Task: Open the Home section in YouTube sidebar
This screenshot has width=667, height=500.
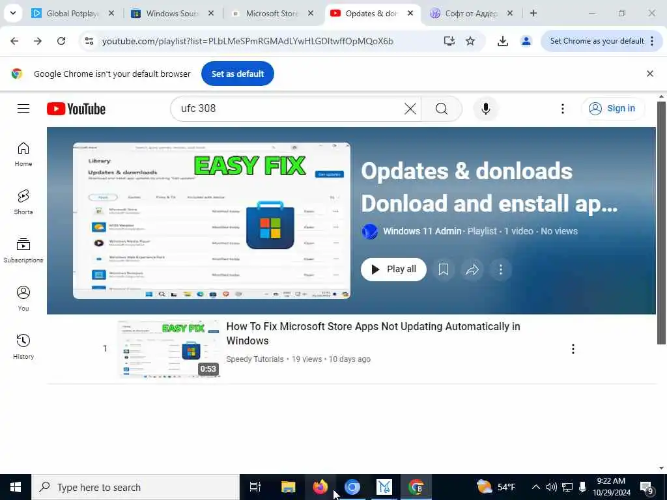Action: click(23, 154)
